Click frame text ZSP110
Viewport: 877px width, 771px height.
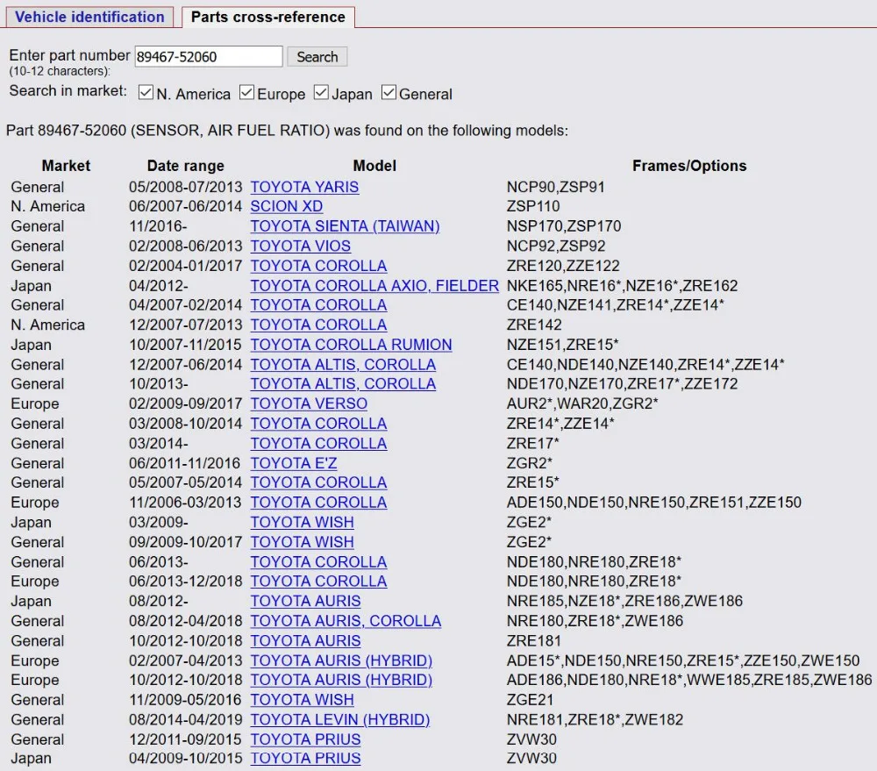pos(533,206)
